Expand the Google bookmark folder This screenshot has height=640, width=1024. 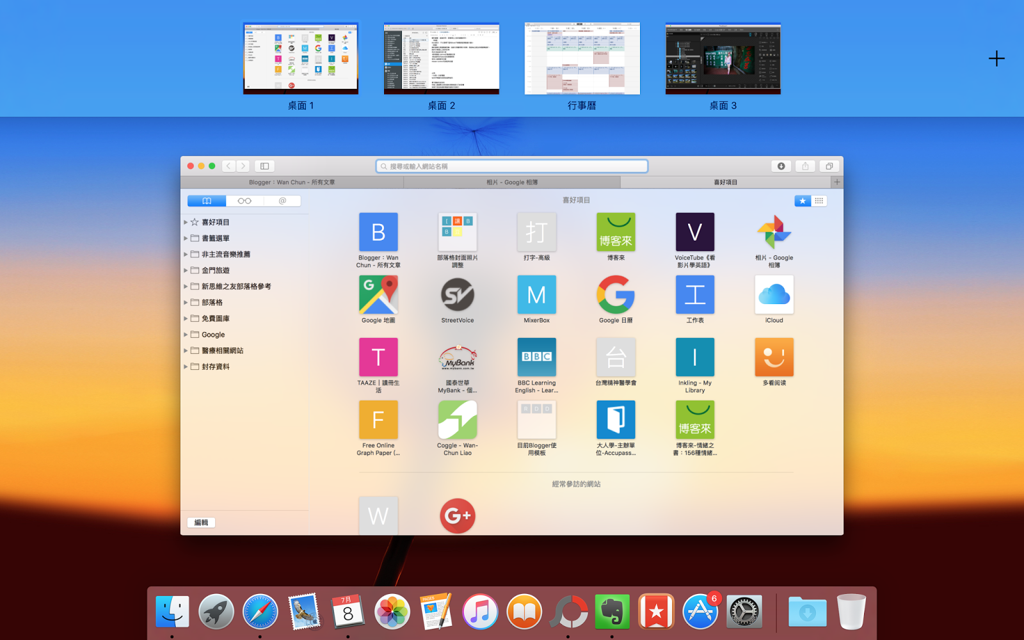pos(186,334)
